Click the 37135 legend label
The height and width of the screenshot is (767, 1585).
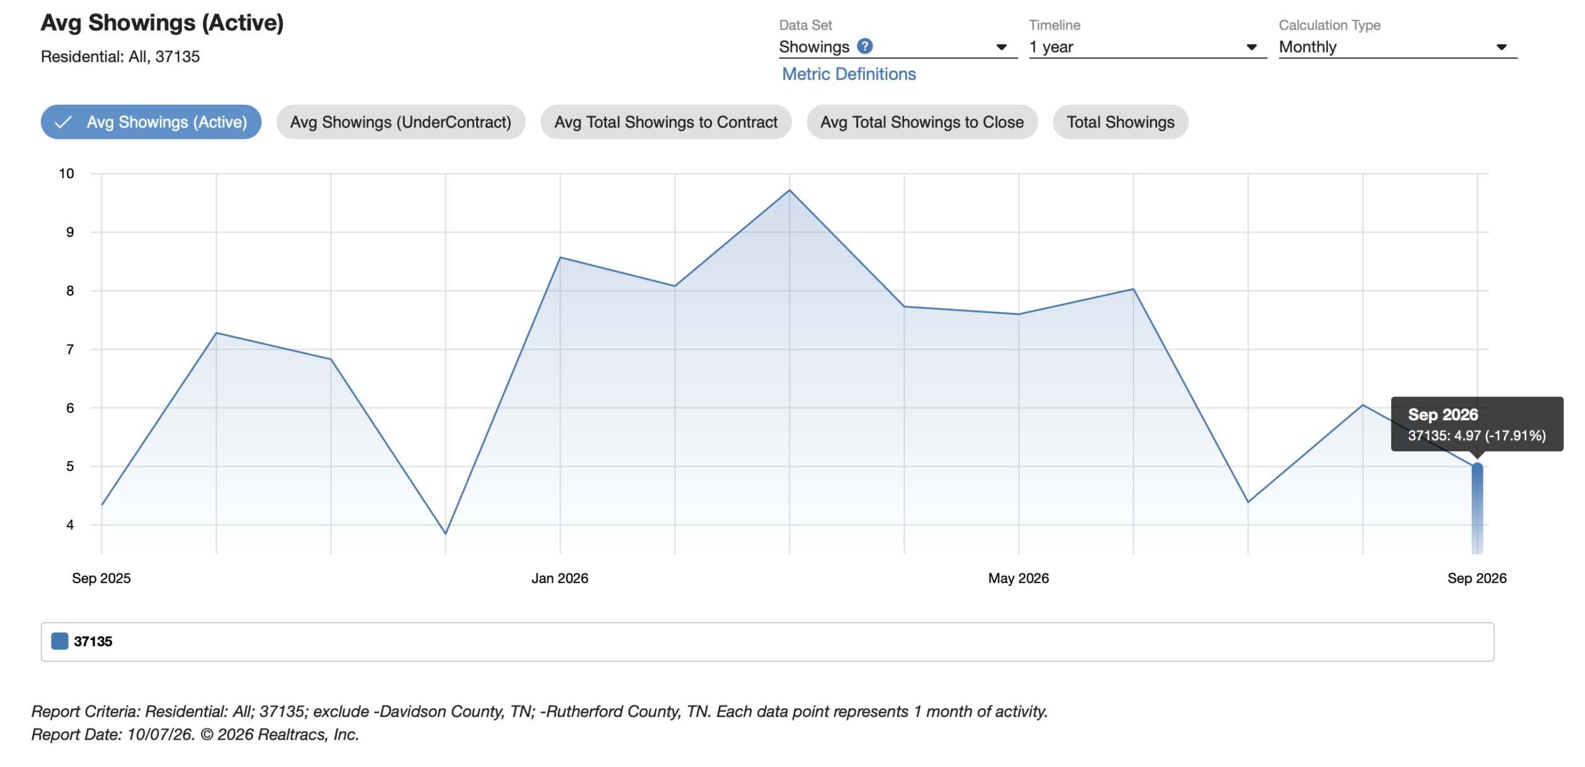click(x=93, y=641)
